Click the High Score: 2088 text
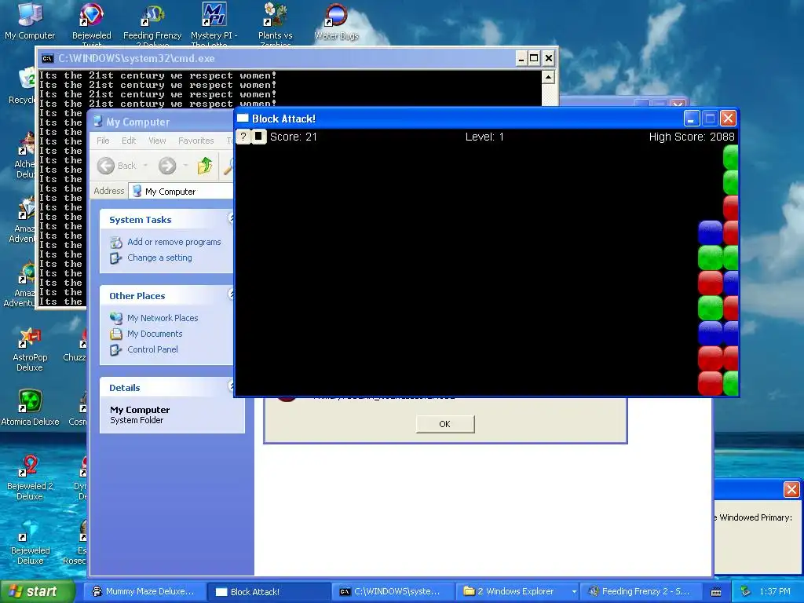Screen dimensions: 804x603 (x=691, y=137)
